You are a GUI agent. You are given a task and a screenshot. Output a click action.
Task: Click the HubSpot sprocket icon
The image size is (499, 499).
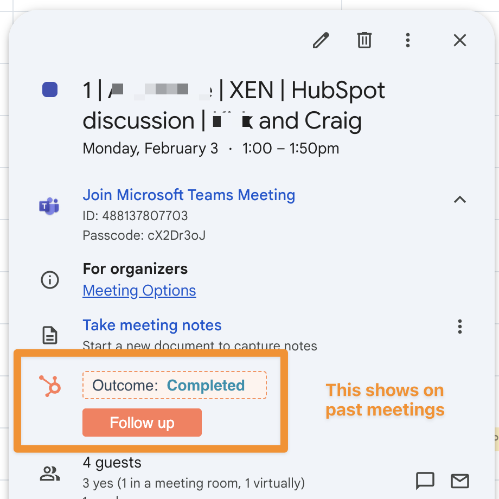50,386
